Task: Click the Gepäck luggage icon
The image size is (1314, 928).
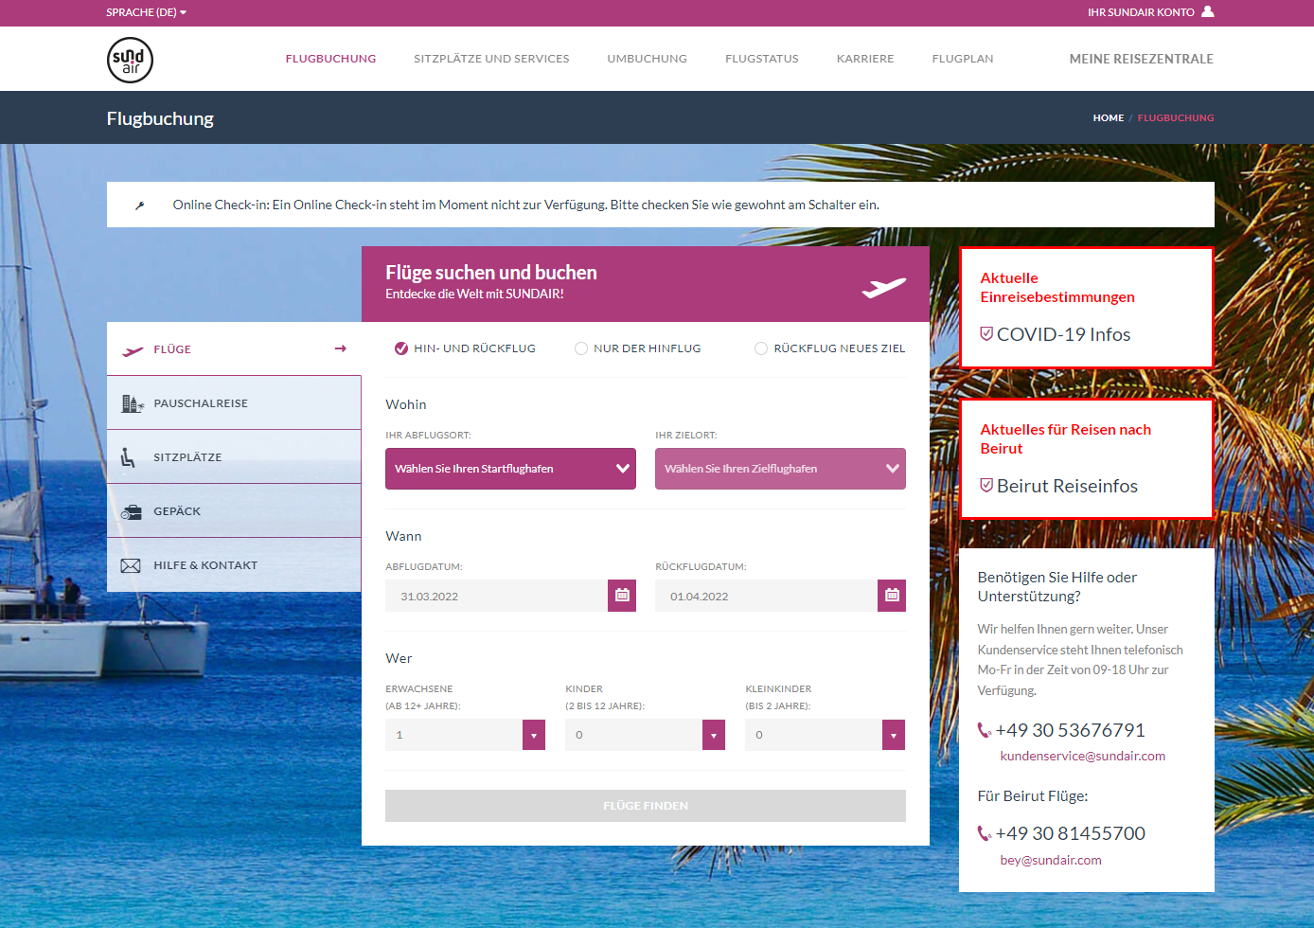Action: [132, 512]
